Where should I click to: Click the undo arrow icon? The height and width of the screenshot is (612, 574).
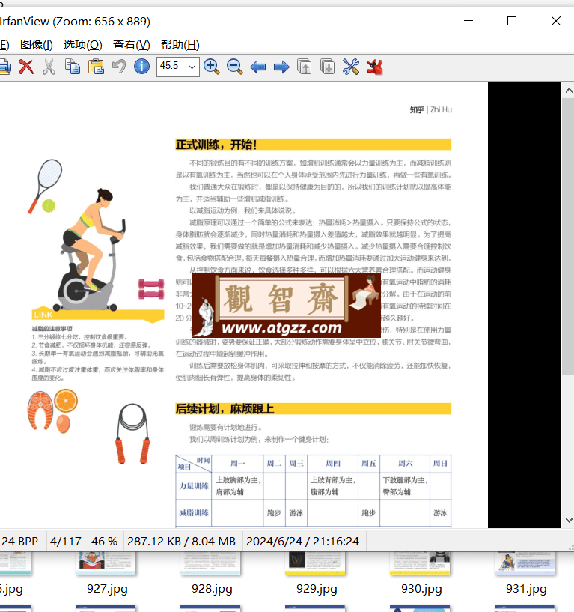(119, 67)
